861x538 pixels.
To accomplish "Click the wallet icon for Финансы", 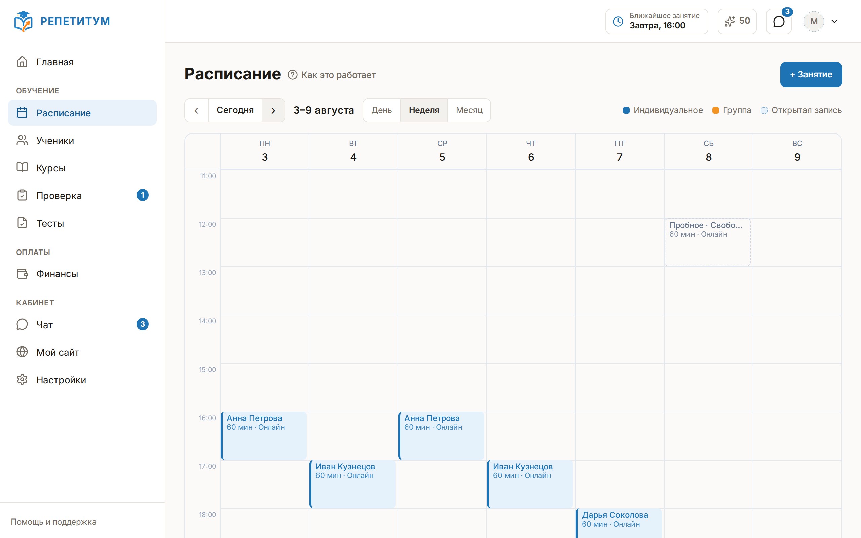I will pos(22,273).
